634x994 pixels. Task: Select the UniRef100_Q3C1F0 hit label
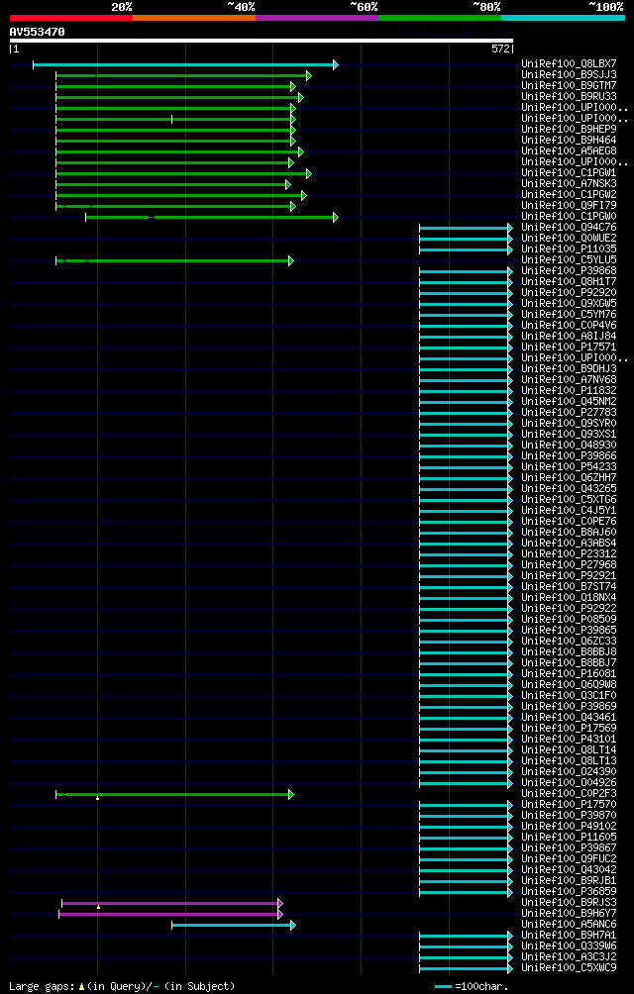pos(569,695)
